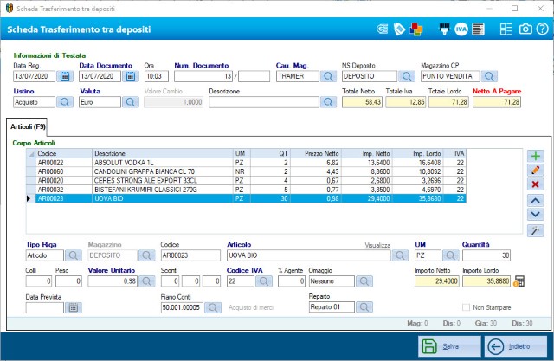Click the magic wand icon
This screenshot has height=361, width=554.
click(x=535, y=229)
